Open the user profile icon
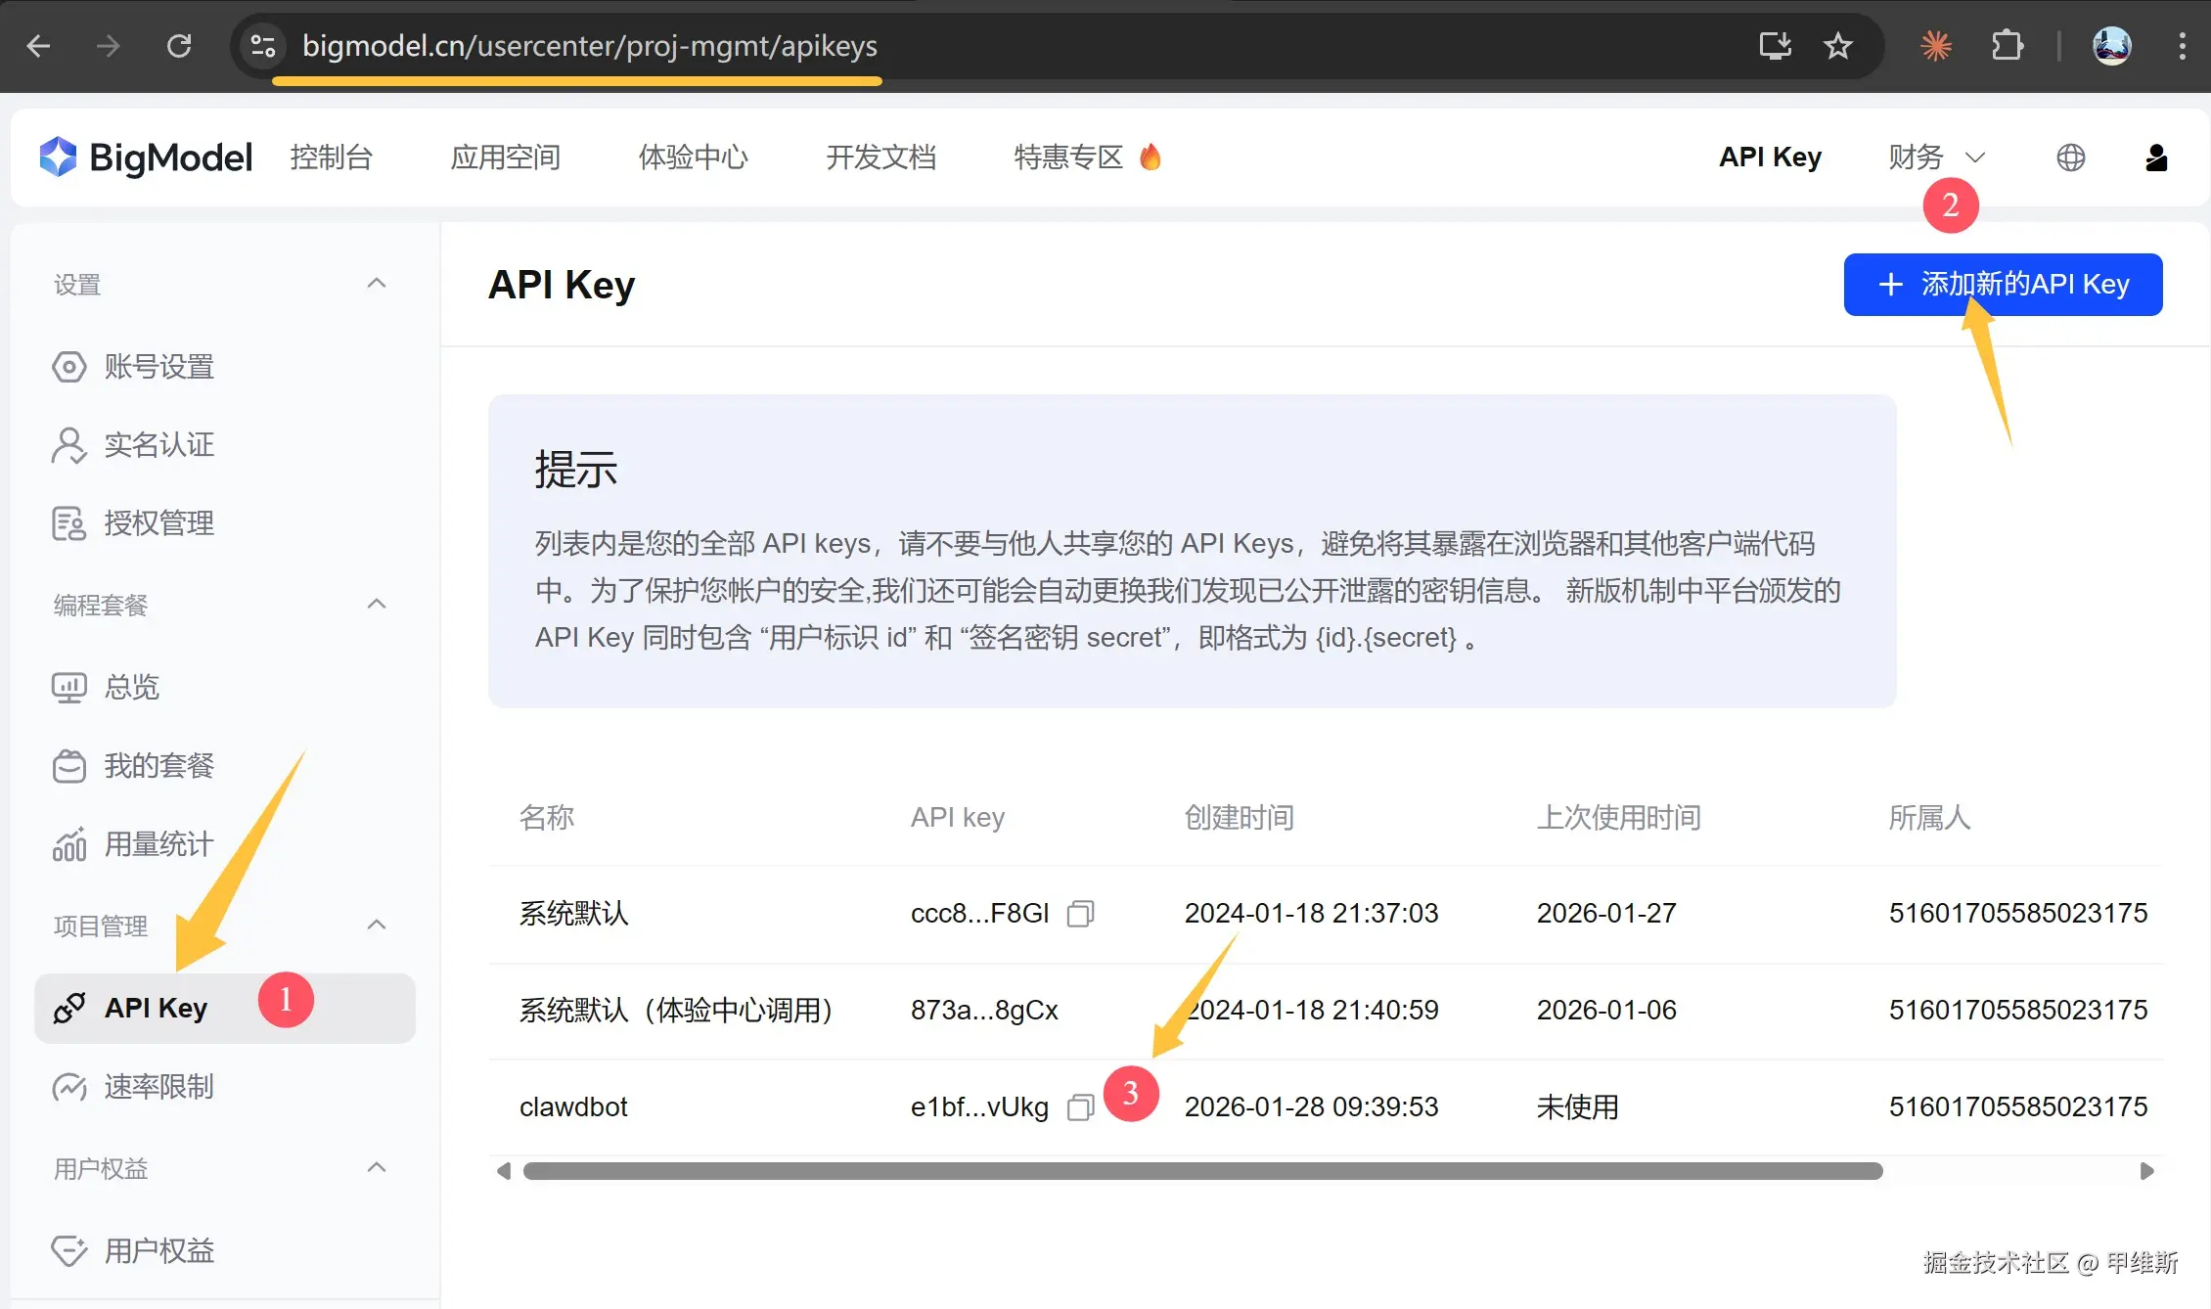The width and height of the screenshot is (2211, 1309). tap(2156, 158)
